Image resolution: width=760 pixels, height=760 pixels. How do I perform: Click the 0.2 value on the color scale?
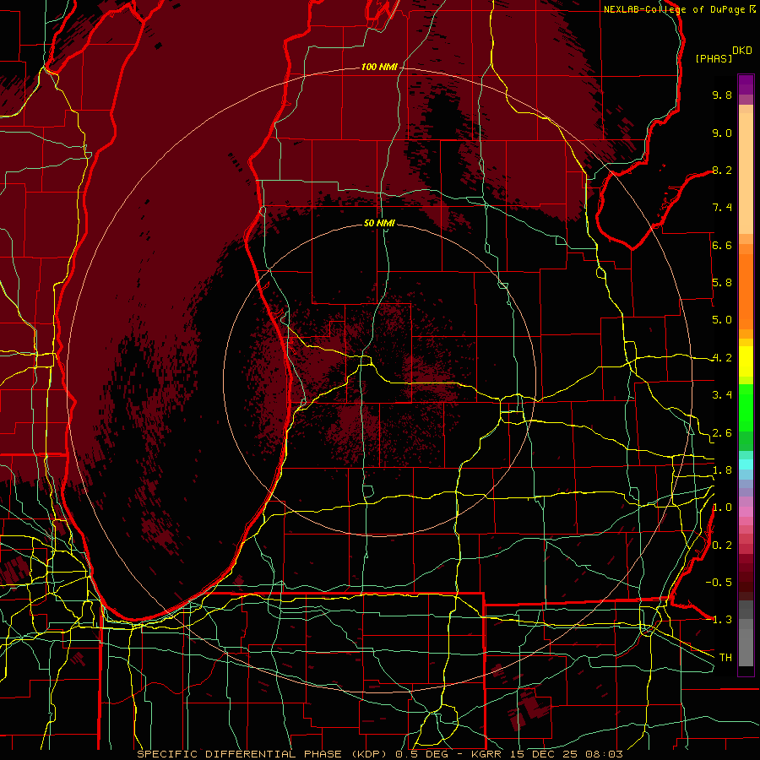point(722,546)
